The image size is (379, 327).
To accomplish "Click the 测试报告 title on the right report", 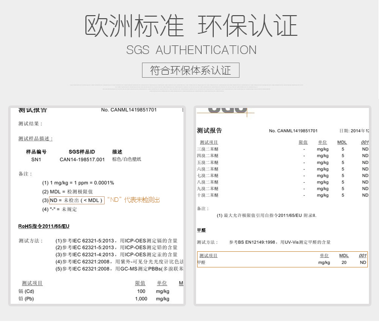I will [209, 131].
